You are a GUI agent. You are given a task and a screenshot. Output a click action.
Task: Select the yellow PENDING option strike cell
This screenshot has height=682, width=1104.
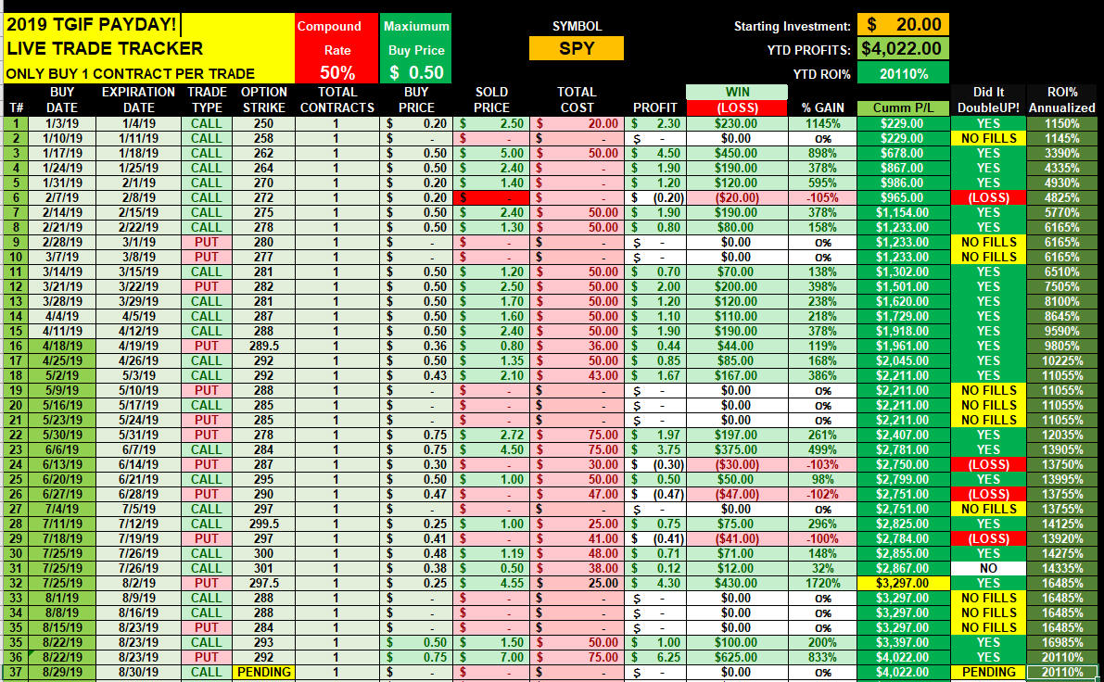[x=263, y=672]
